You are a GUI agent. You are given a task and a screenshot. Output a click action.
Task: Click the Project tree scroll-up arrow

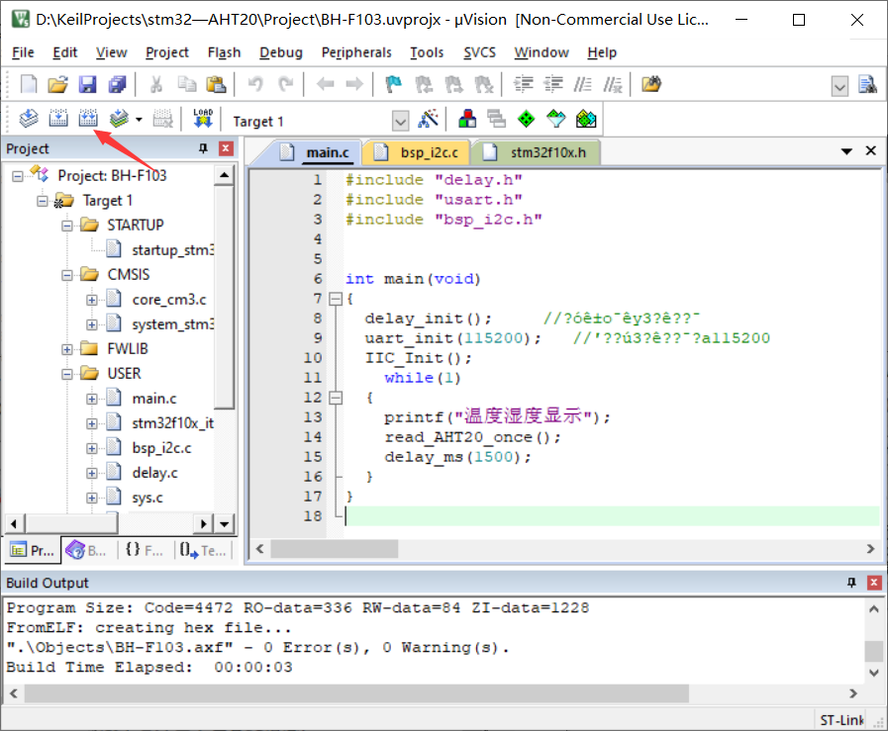pos(225,175)
